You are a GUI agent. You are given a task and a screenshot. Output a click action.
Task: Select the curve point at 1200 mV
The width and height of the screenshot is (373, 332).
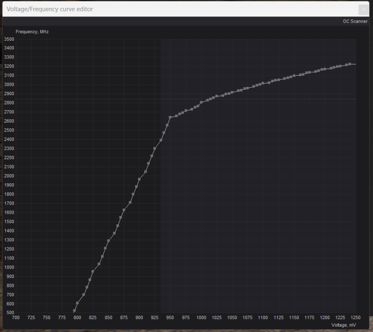pos(325,69)
